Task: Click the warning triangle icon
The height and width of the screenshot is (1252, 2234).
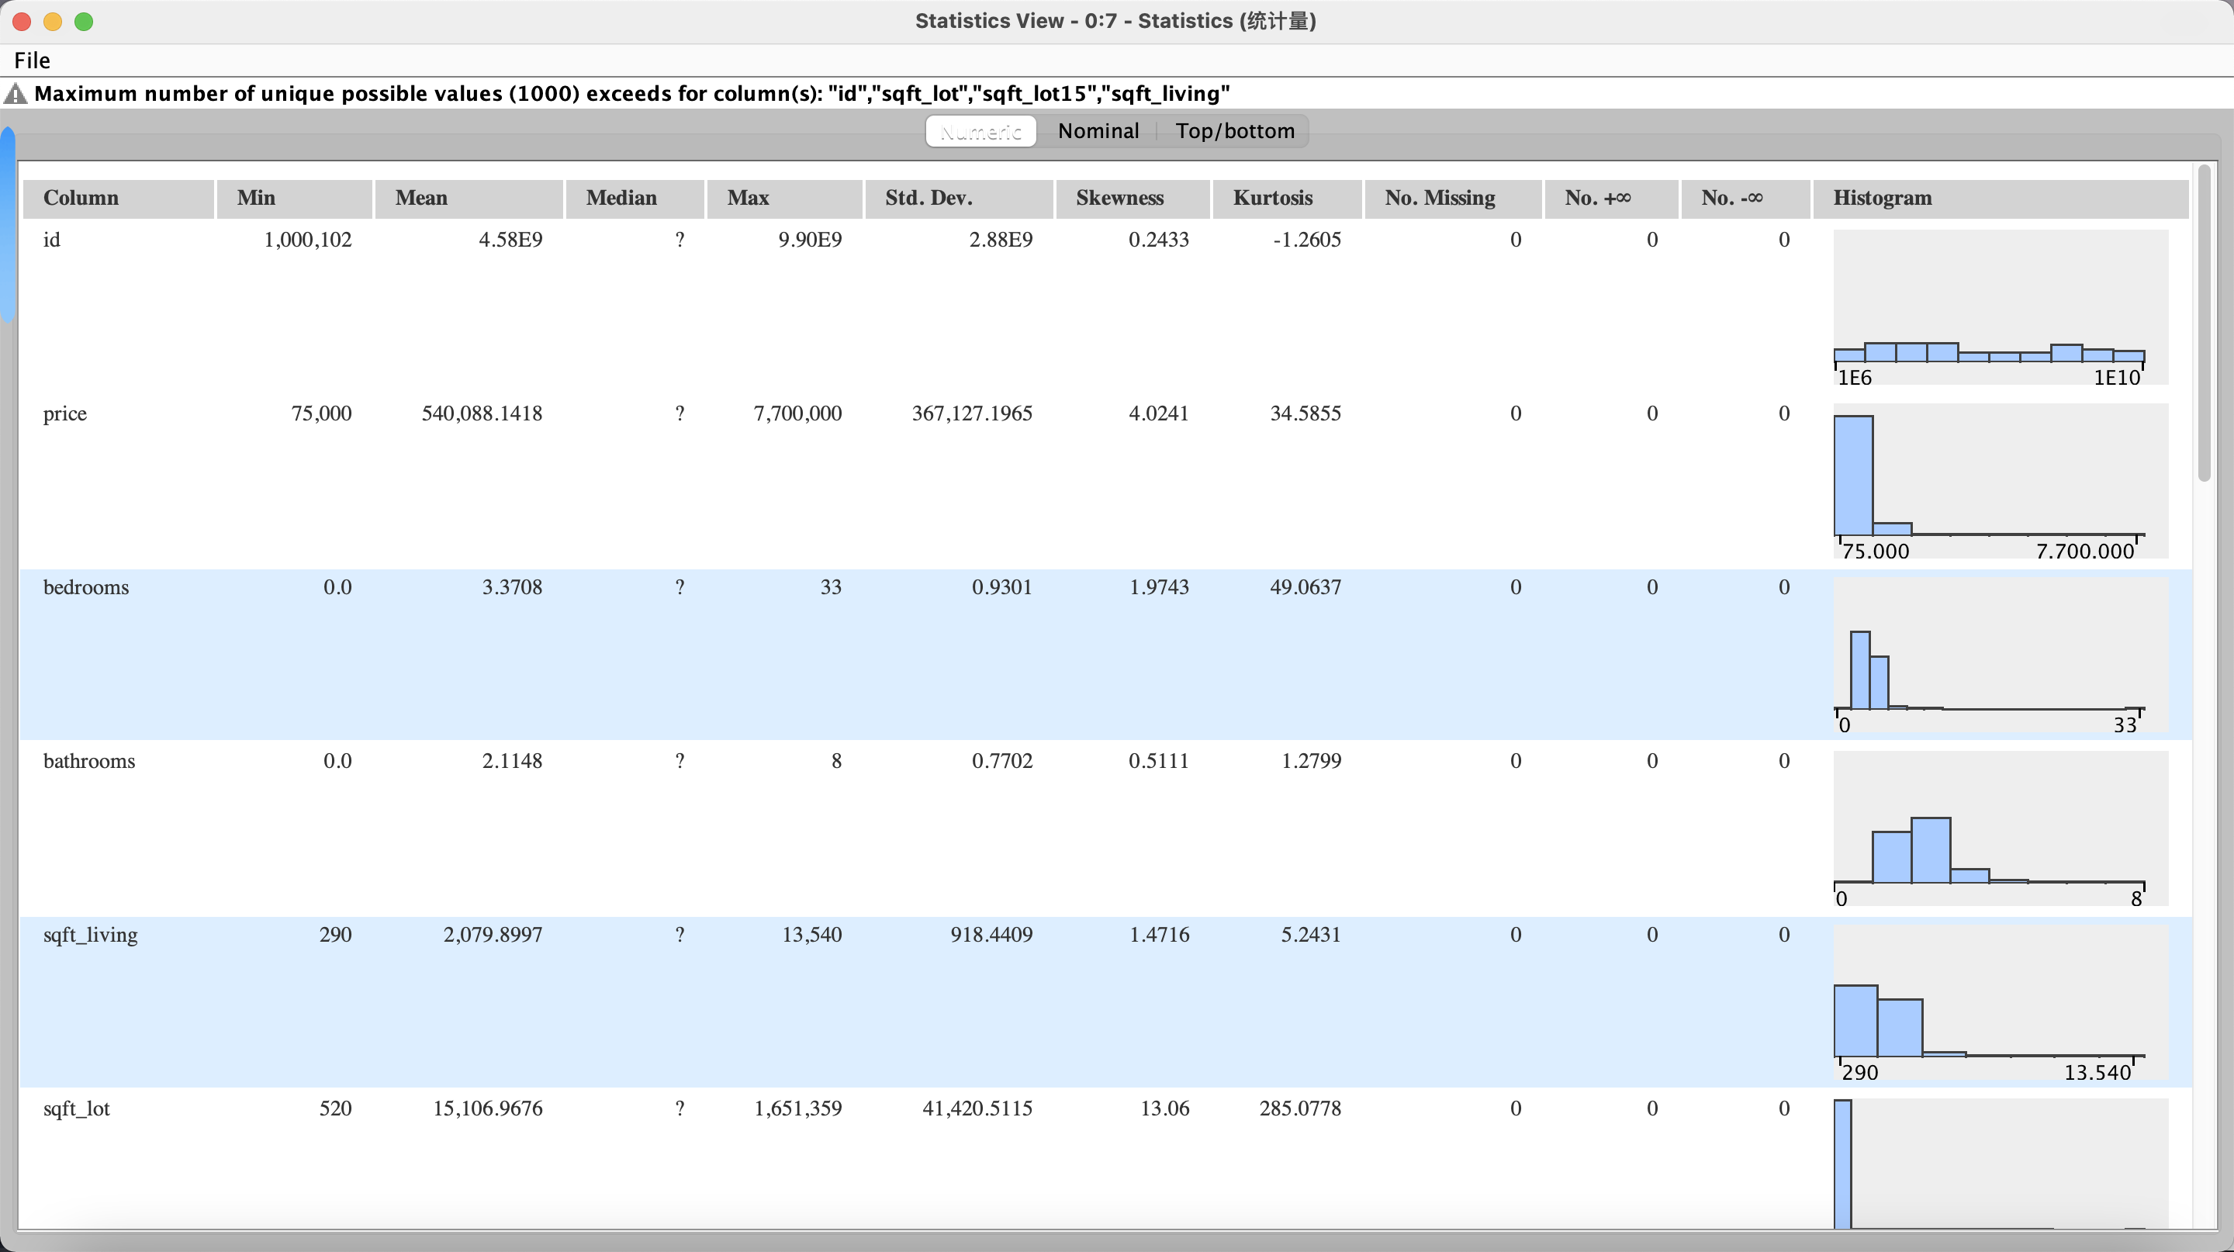Action: click(x=16, y=94)
